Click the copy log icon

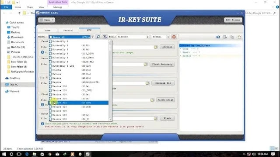coord(232,37)
